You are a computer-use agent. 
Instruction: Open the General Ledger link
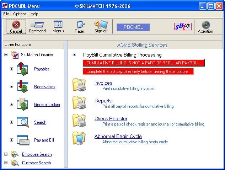click(x=47, y=105)
